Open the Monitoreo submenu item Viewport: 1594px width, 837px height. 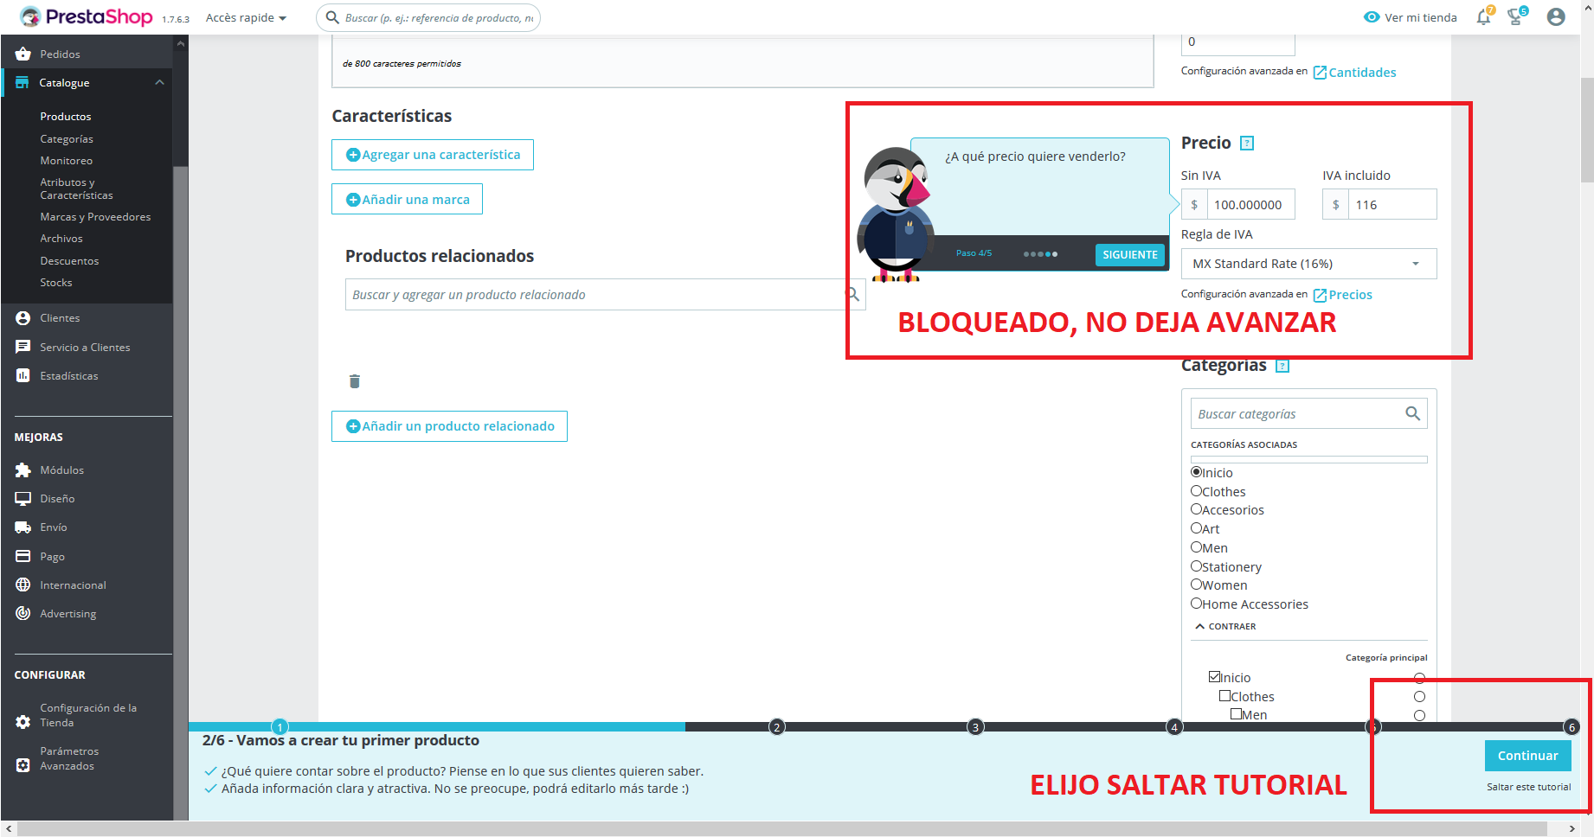[x=67, y=161]
